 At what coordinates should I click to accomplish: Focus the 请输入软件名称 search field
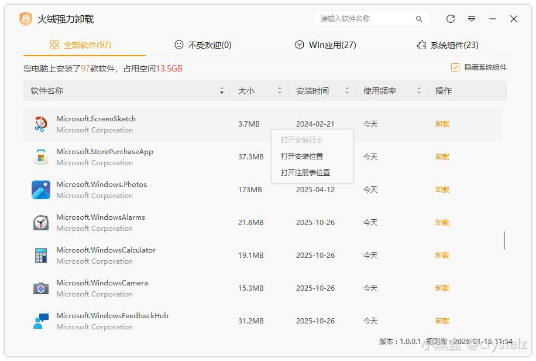click(x=372, y=19)
